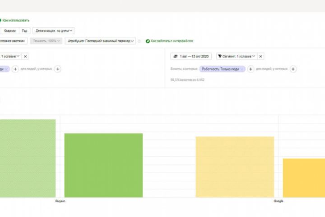Click the dark yellow Google bar

click(x=304, y=178)
